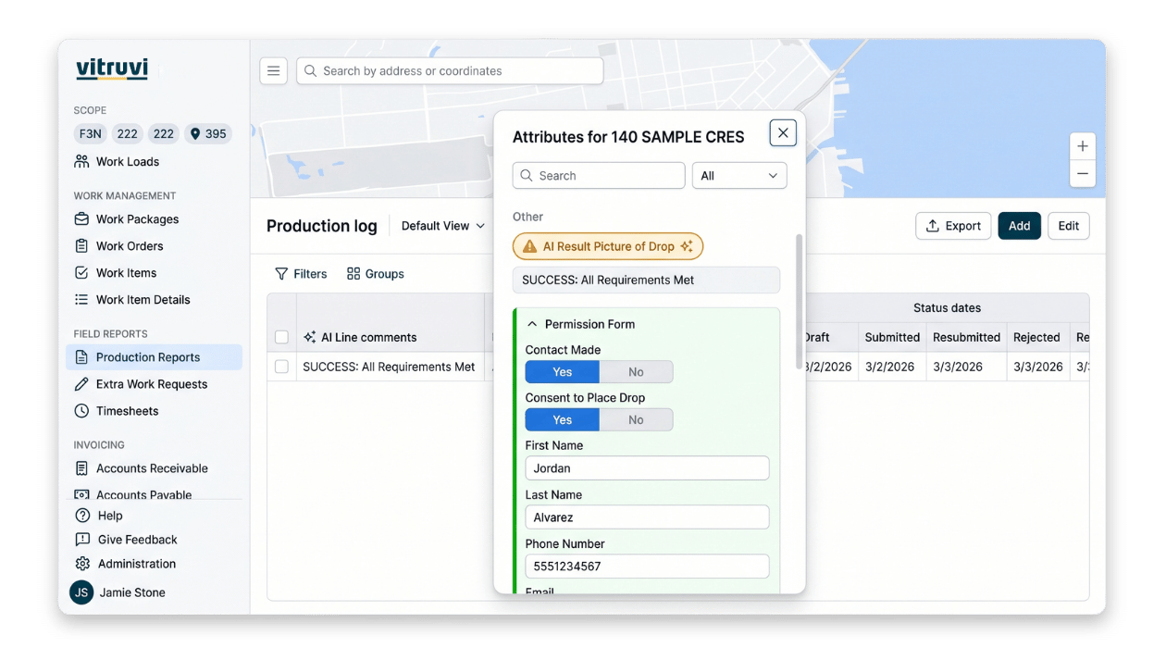Click the Work Packages box icon
This screenshot has height=648, width=1166.
tap(81, 219)
